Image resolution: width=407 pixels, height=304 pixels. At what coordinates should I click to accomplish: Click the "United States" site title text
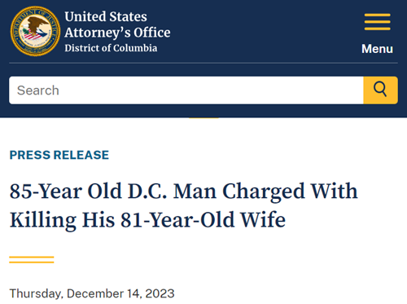pos(106,16)
